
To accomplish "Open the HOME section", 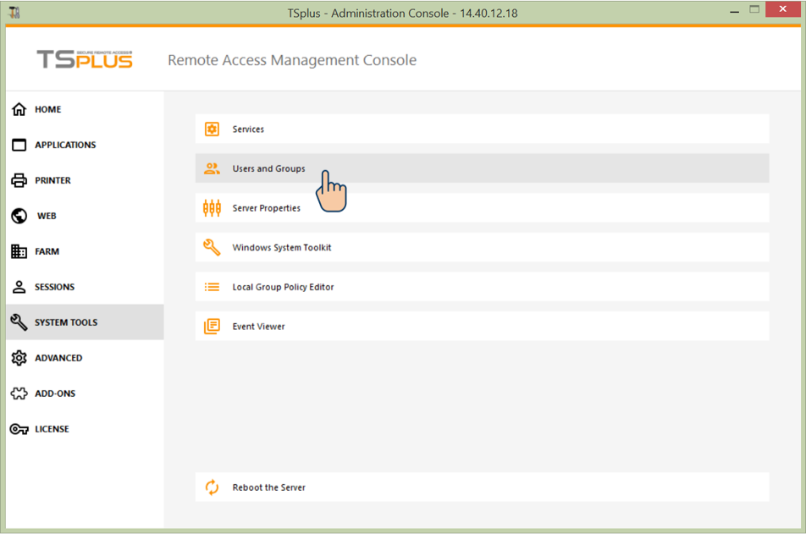I will [85, 109].
